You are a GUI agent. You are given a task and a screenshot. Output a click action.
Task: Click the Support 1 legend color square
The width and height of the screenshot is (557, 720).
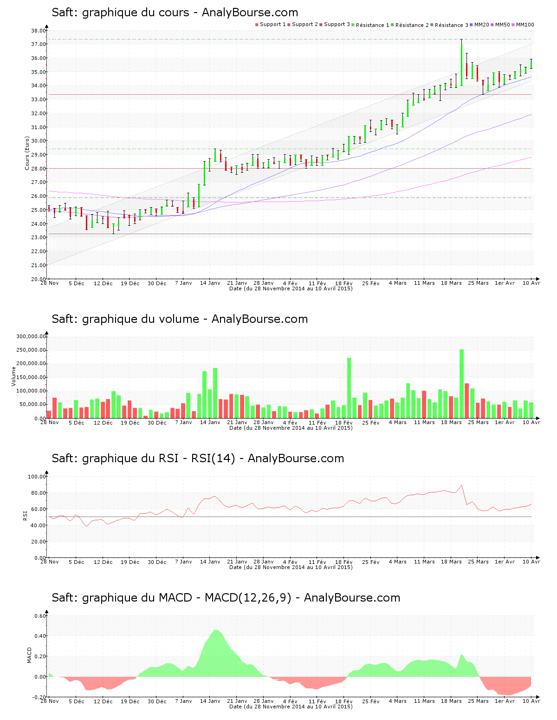pyautogui.click(x=257, y=25)
